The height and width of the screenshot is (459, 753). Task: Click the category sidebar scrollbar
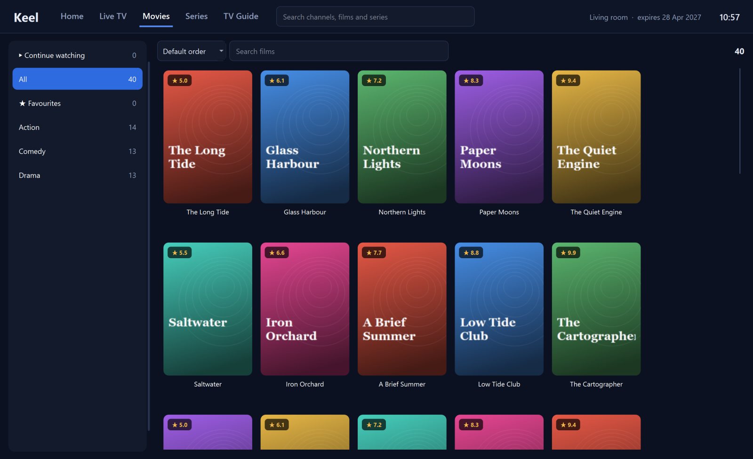point(149,246)
